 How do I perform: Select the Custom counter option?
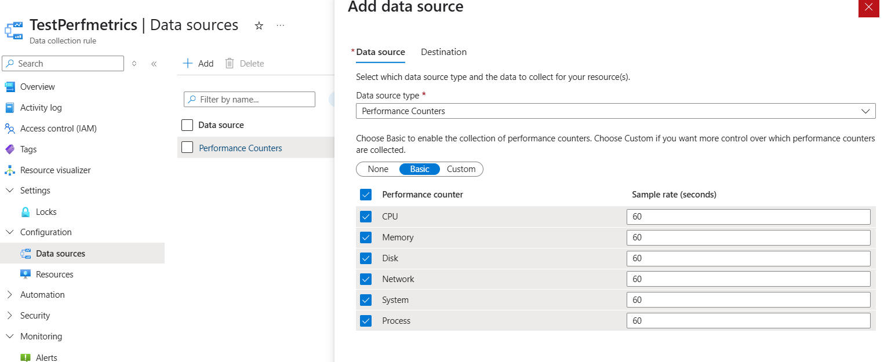click(x=461, y=169)
